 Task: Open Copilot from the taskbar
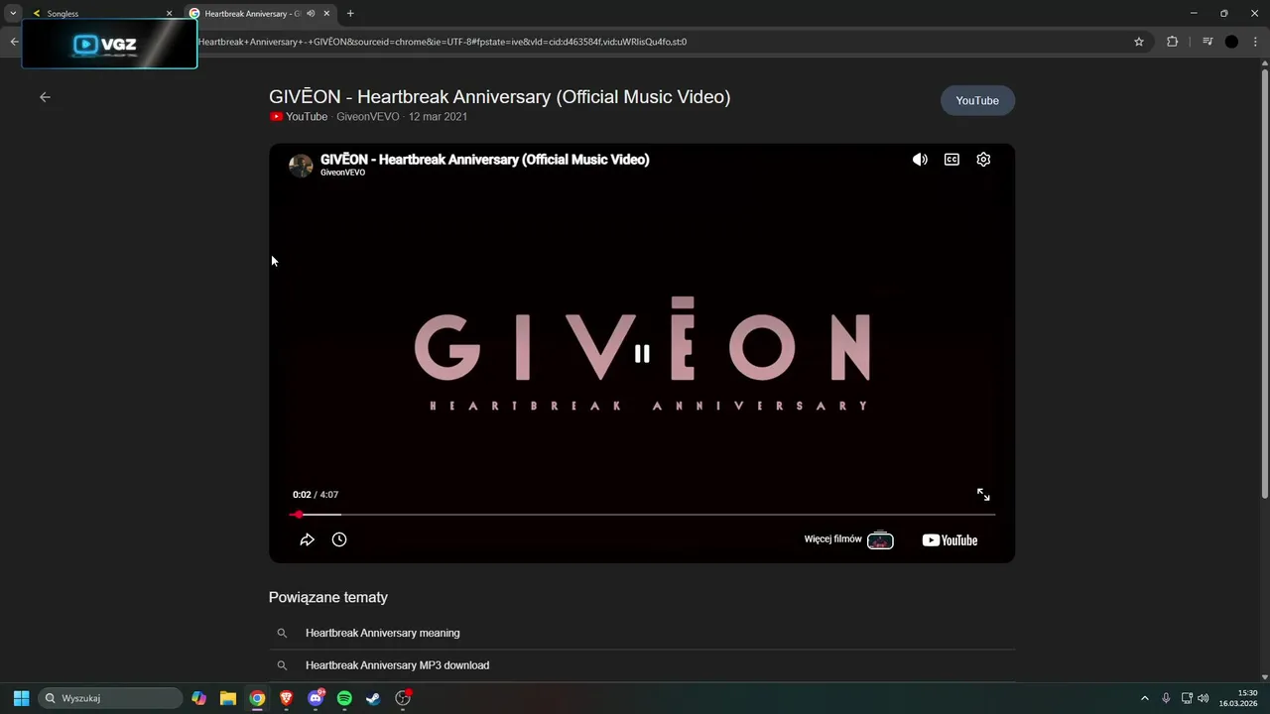pyautogui.click(x=199, y=698)
